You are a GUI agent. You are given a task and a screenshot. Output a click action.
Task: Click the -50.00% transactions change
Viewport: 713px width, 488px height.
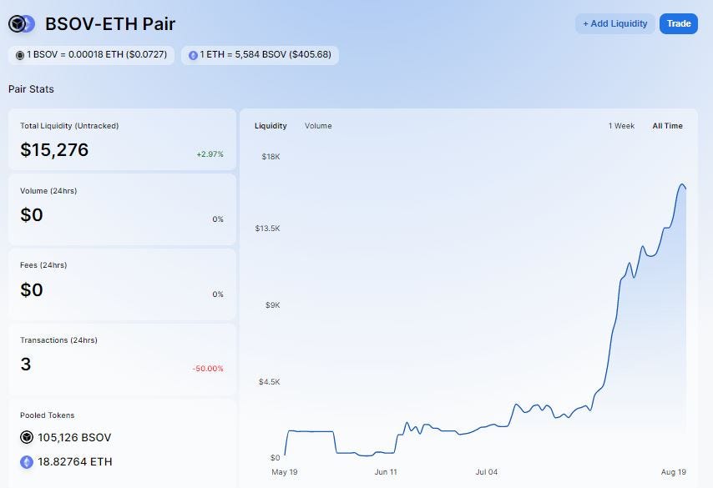(x=208, y=369)
